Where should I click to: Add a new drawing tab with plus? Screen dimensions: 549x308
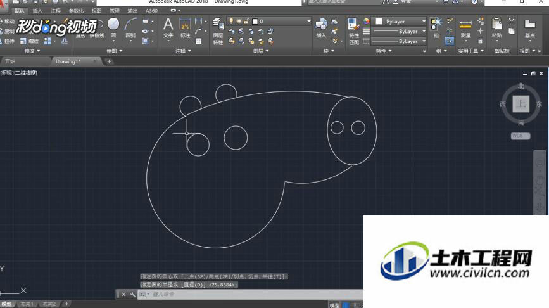(110, 61)
